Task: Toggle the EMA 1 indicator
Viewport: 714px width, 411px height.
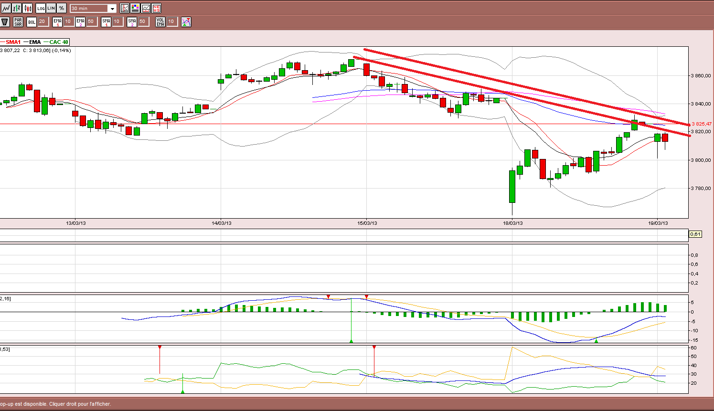Action: coord(58,22)
